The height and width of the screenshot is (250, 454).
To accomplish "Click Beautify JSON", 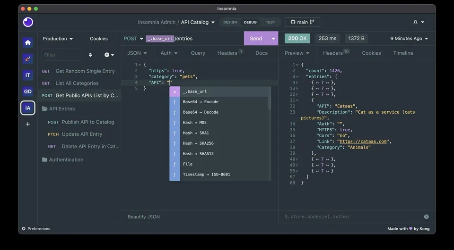I will [x=144, y=217].
